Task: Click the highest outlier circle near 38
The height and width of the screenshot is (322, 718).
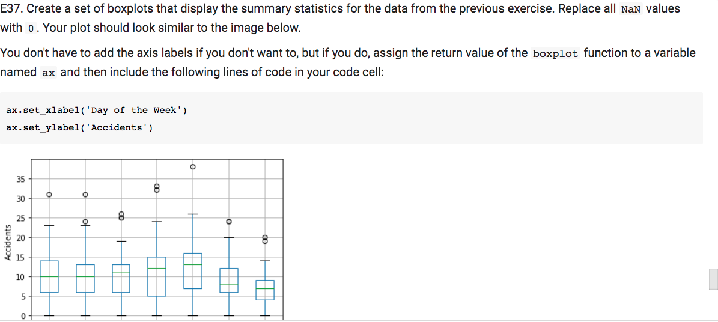Action: click(x=193, y=167)
